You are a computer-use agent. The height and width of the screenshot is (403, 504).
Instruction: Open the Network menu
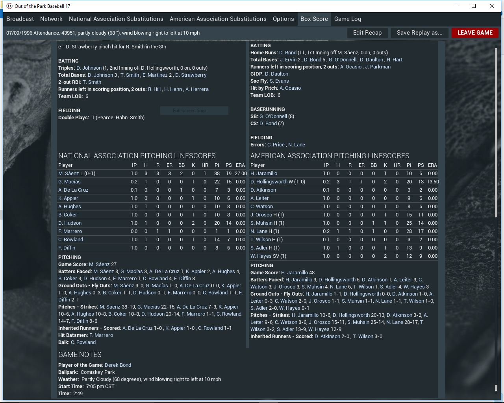51,19
